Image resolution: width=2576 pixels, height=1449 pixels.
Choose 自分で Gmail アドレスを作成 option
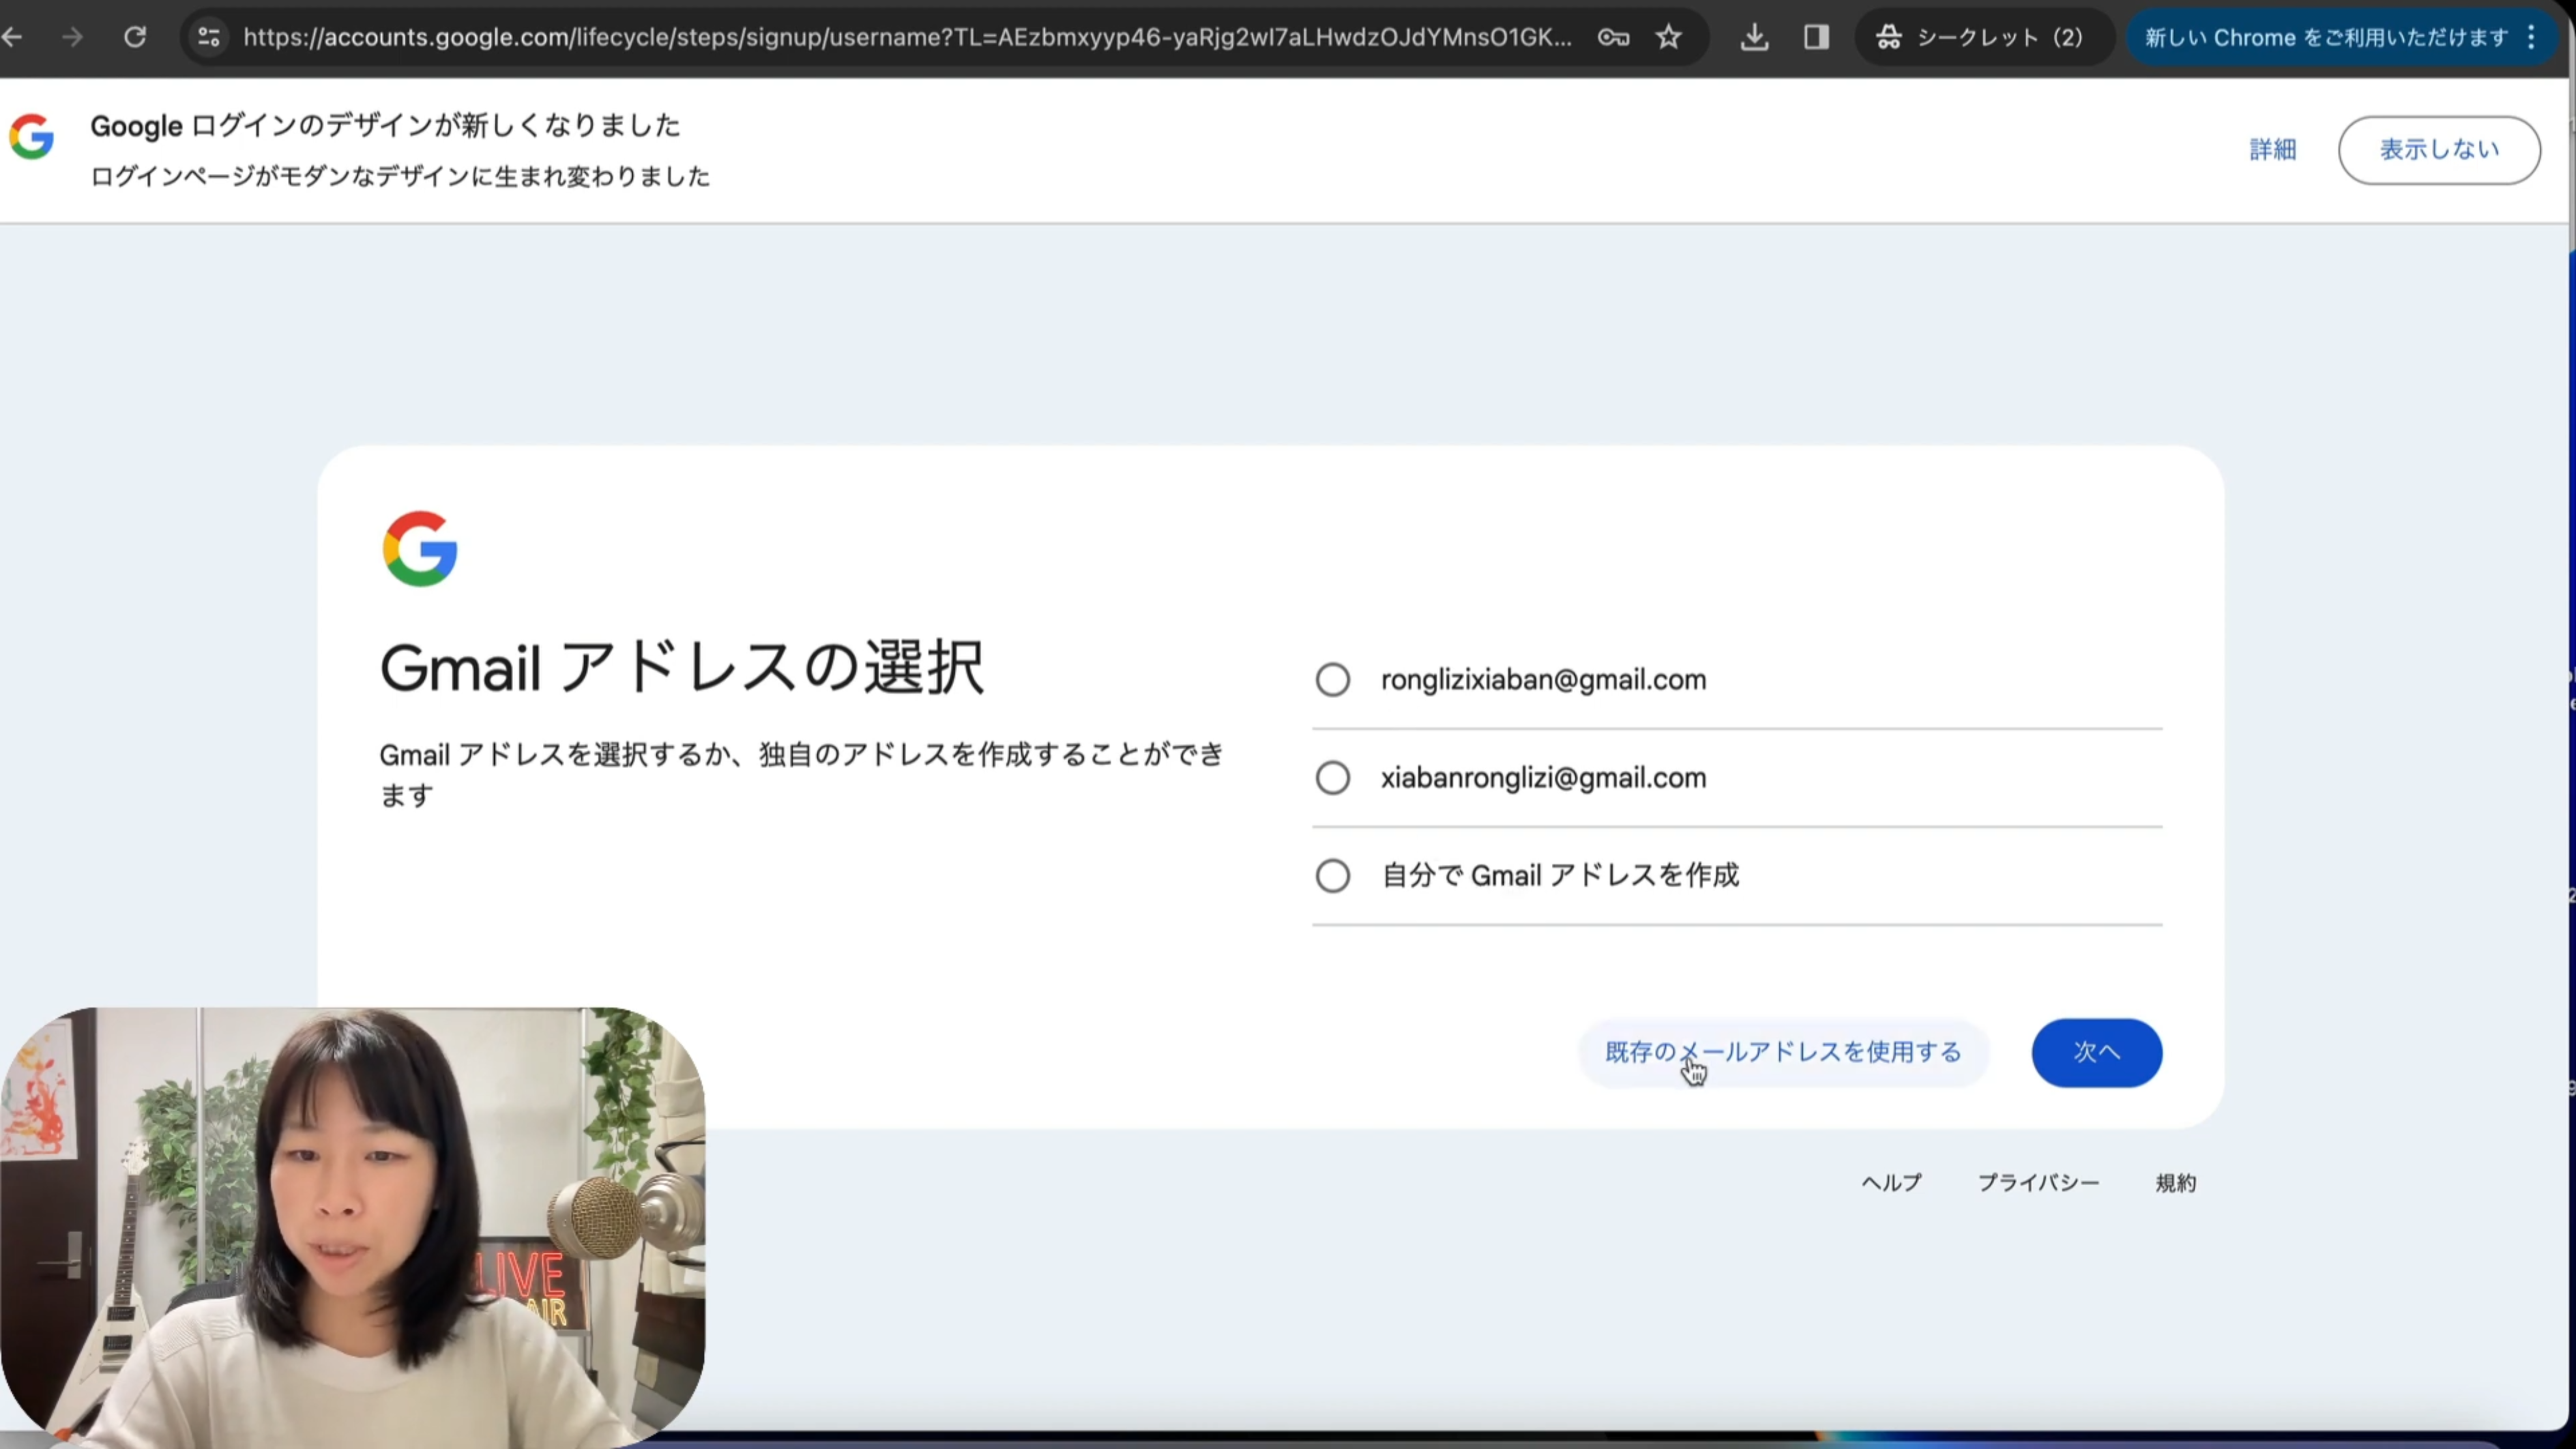pos(1332,876)
